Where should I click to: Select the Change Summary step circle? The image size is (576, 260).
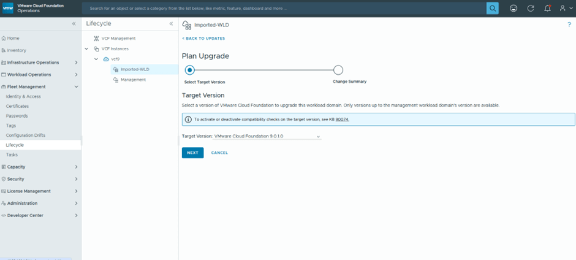(338, 70)
